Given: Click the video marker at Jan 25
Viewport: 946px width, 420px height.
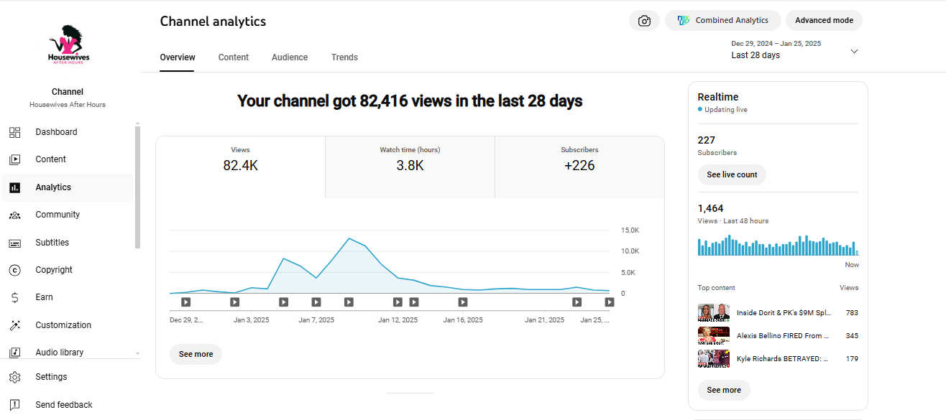Looking at the screenshot, I should 609,302.
